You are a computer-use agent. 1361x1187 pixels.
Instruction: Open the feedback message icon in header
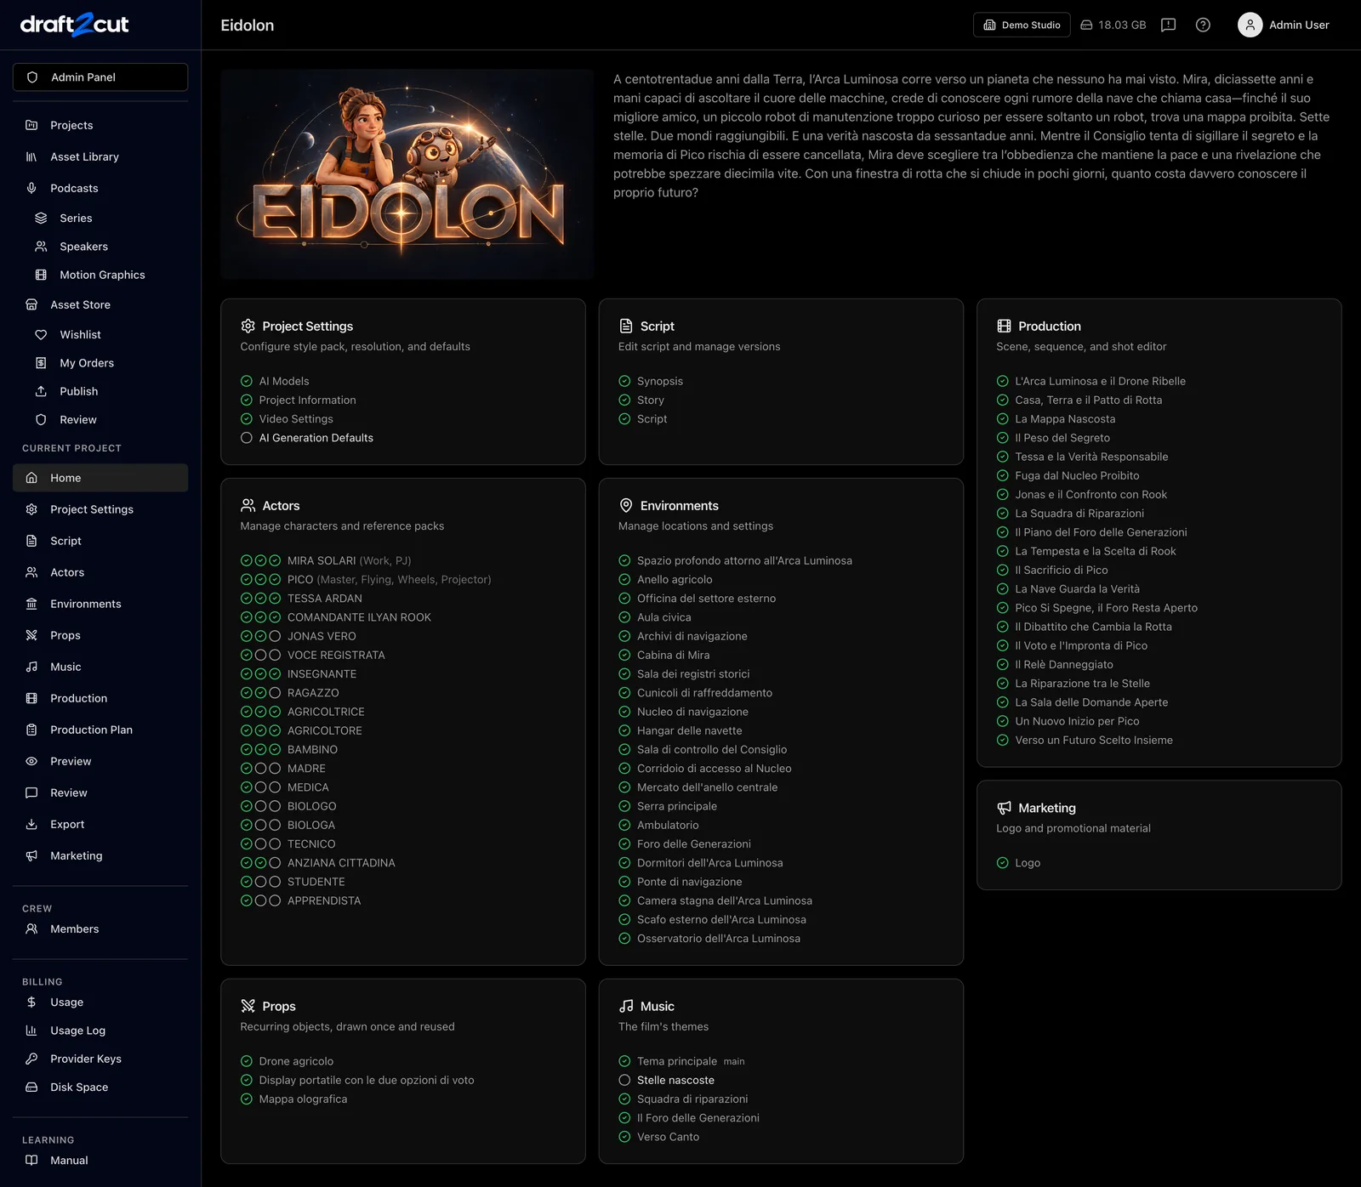point(1169,25)
